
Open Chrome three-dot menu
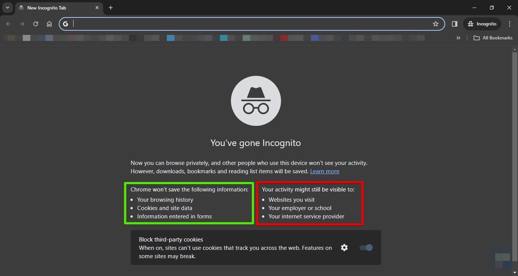(x=510, y=24)
